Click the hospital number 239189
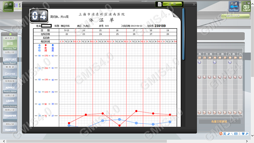The height and width of the screenshot is (143, 254). click(x=160, y=26)
